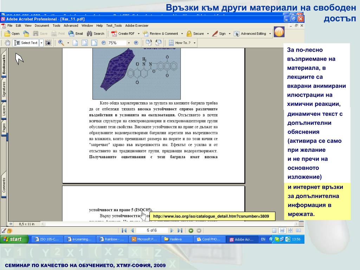360x270 pixels.
Task: Expand Review & Comment dropdown arrow
Action: [x=182, y=34]
